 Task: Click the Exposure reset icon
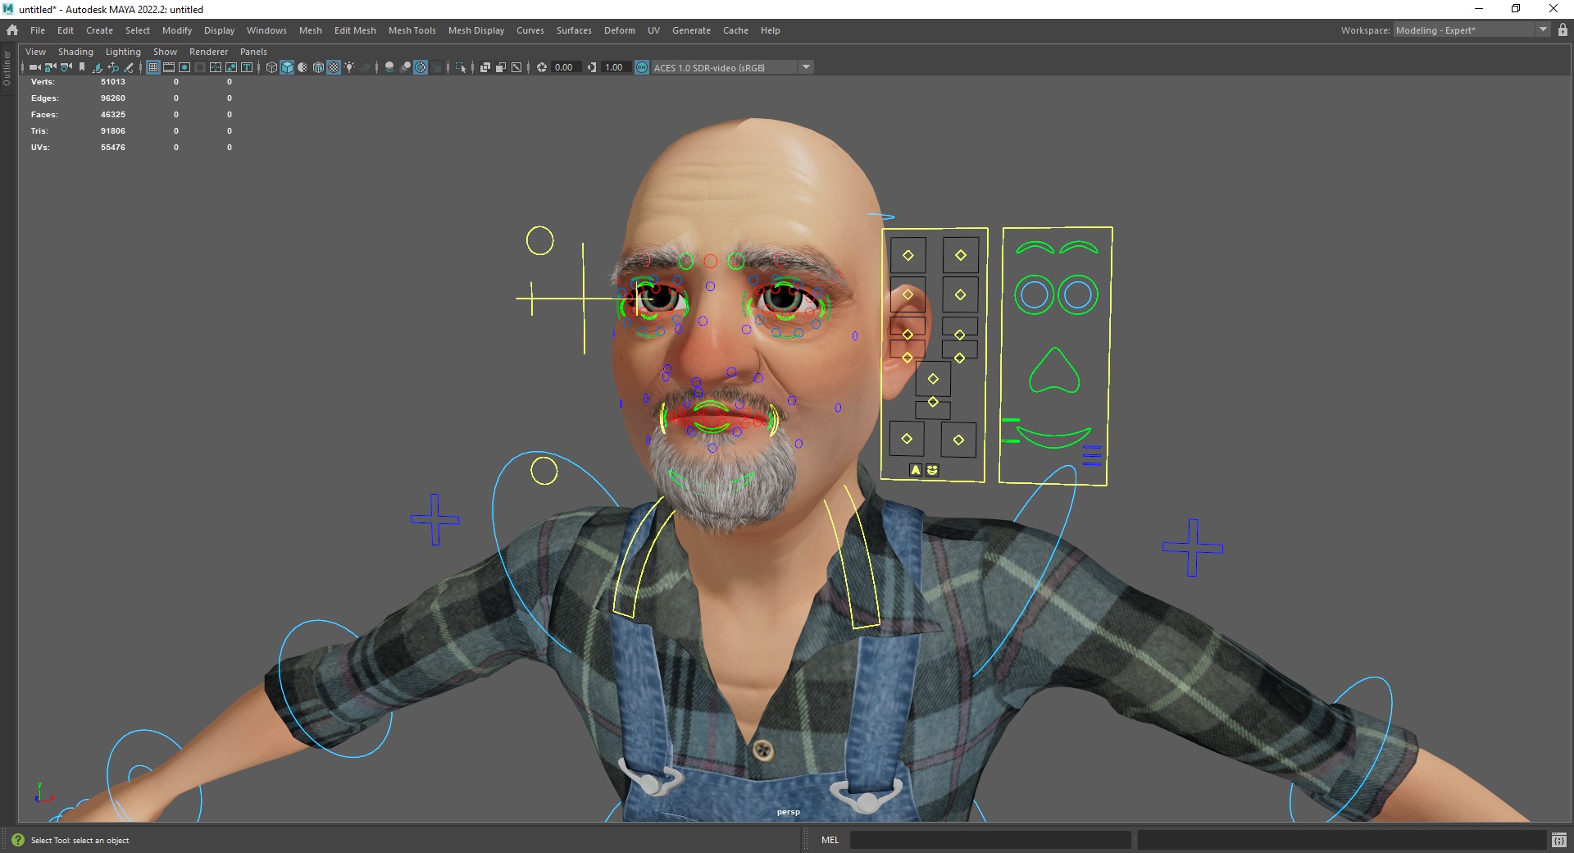click(542, 67)
